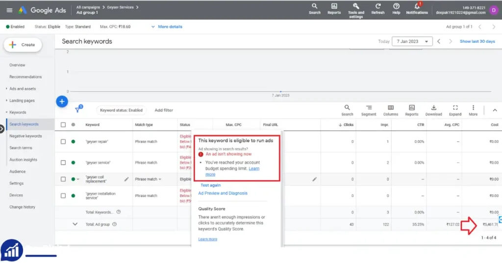Refresh the Google Ads page
Image resolution: width=502 pixels, height=263 pixels.
pos(378,9)
